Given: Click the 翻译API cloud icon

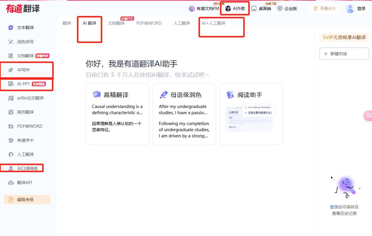Looking at the screenshot, I should [11, 183].
